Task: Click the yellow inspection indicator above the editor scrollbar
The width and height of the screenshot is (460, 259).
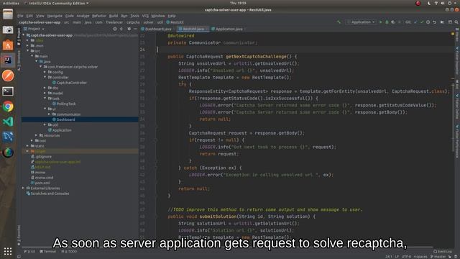Action: (453, 35)
